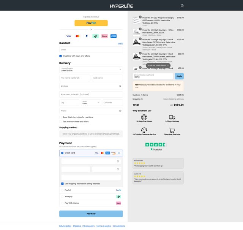The width and height of the screenshot is (243, 230).
Task: Check Text me with news and offers
Action: click(x=60, y=122)
